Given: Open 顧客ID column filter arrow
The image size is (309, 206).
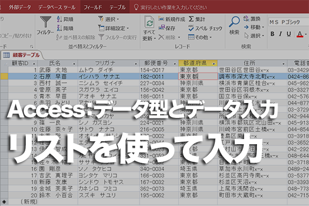Looking at the screenshot, I should click(34, 64).
